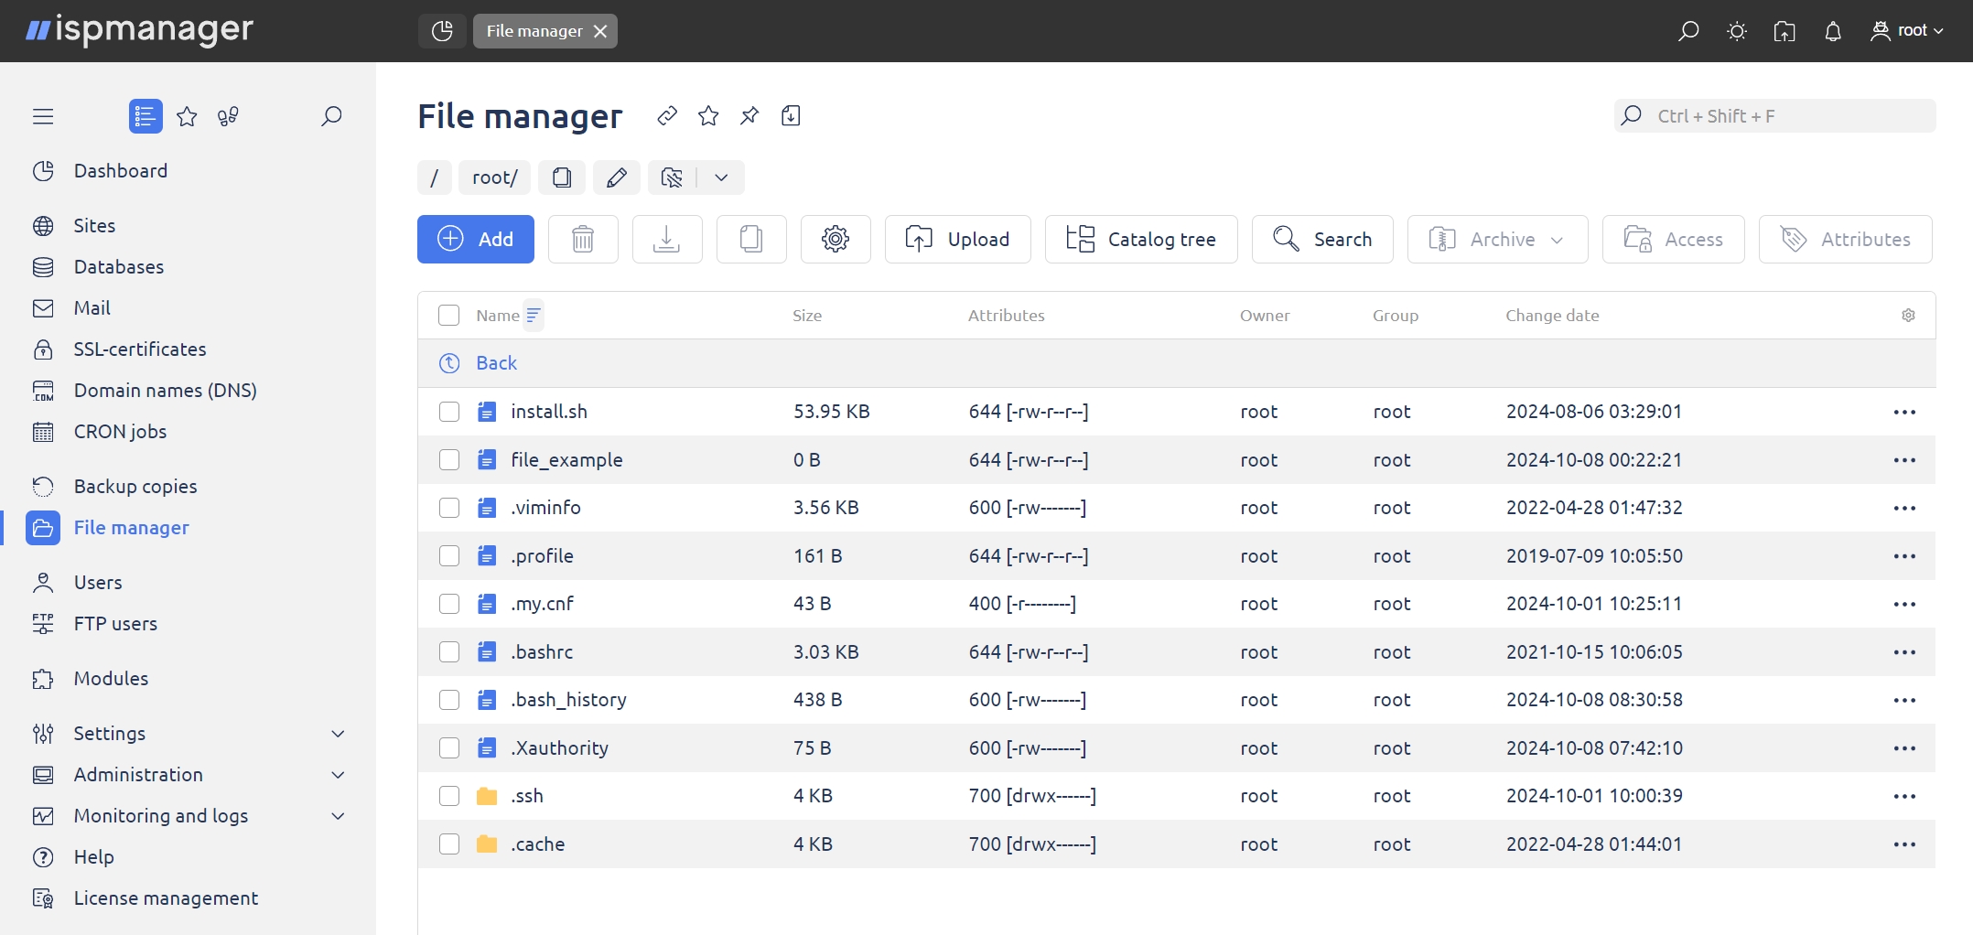Sort by Name using sort icon
Screen dimensions: 1973x935
tap(534, 316)
